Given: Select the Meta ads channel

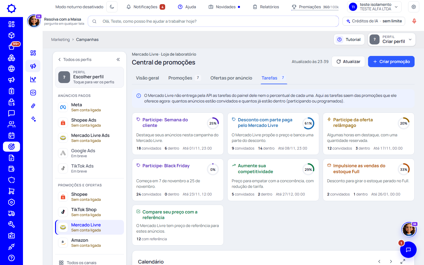Looking at the screenshot, I should [x=90, y=107].
